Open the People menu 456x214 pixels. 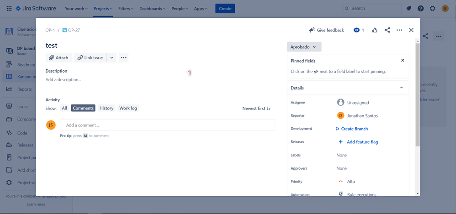[180, 8]
